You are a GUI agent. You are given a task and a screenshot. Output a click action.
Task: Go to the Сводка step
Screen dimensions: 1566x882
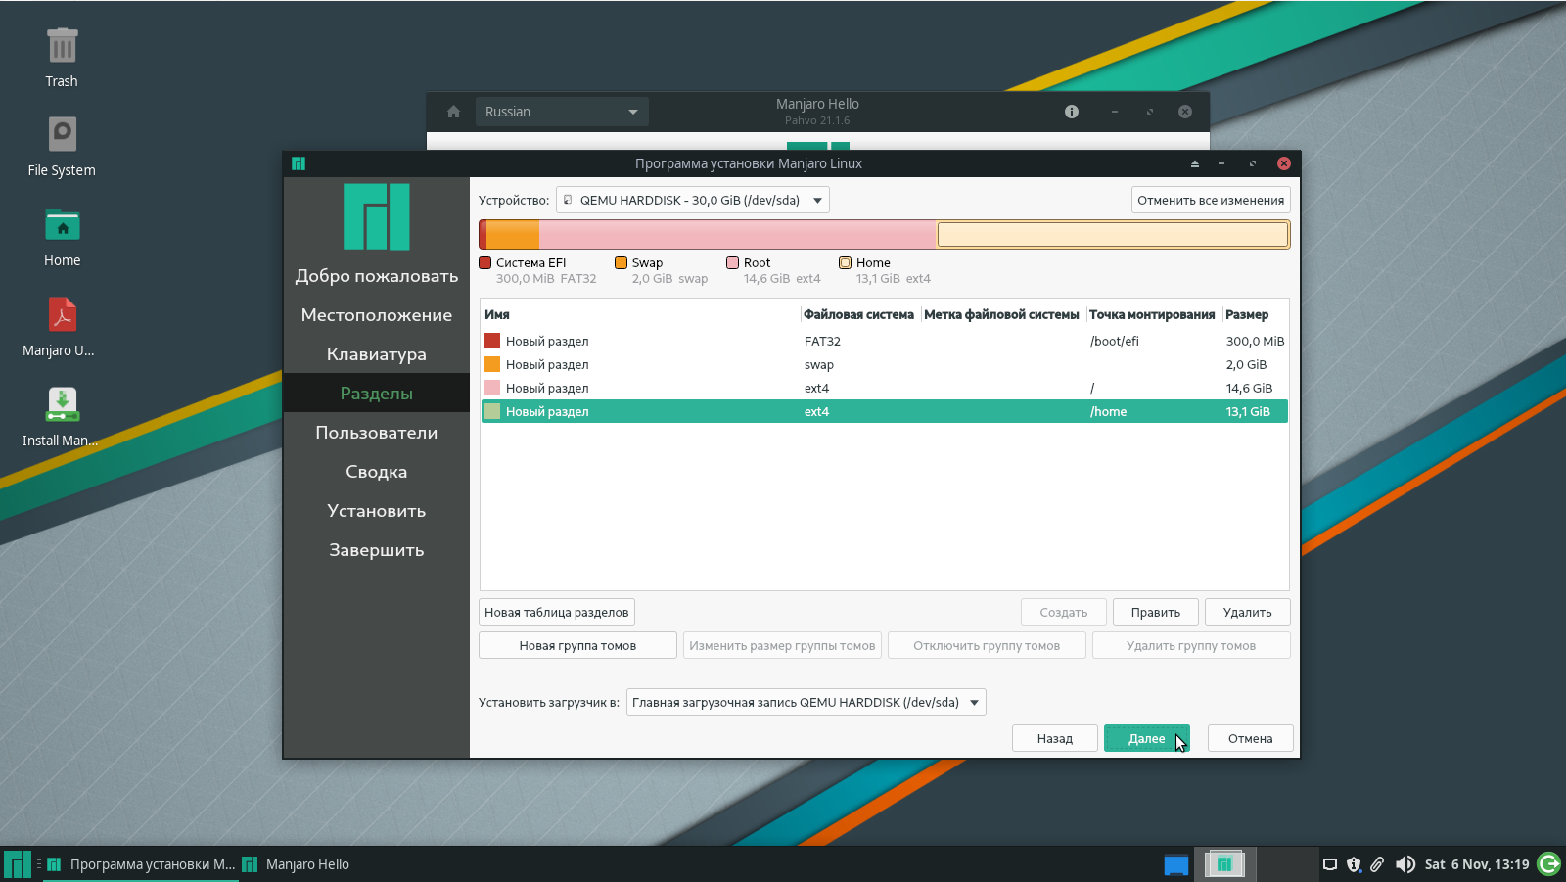(x=376, y=472)
